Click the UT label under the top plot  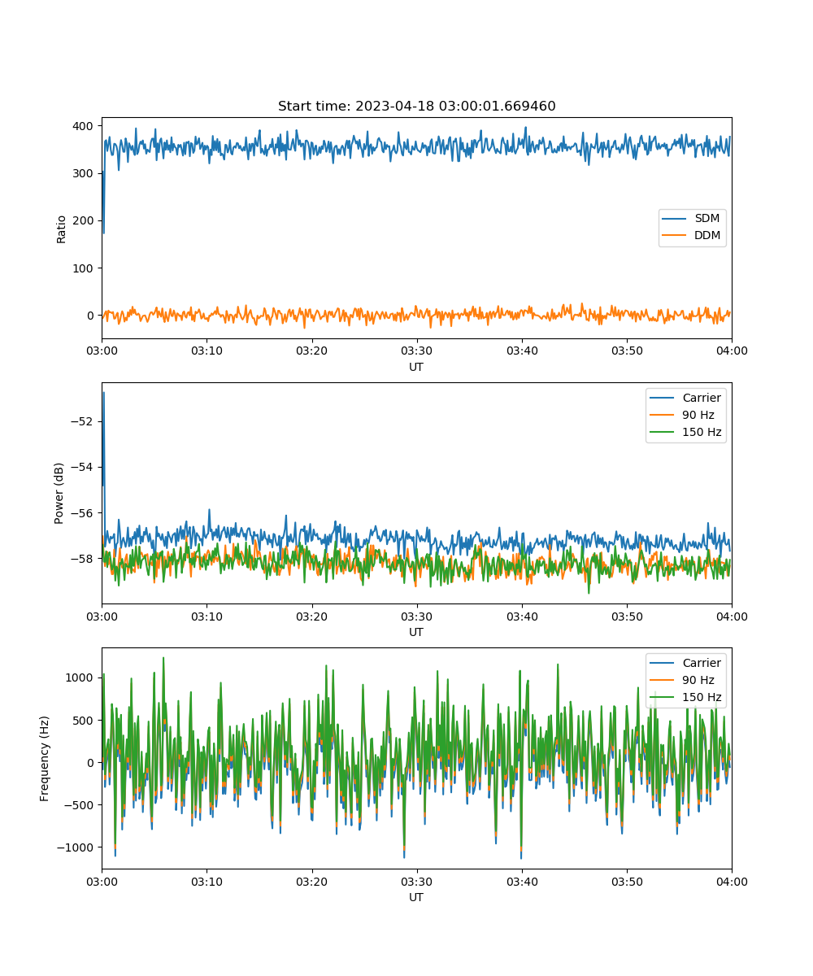[x=416, y=367]
